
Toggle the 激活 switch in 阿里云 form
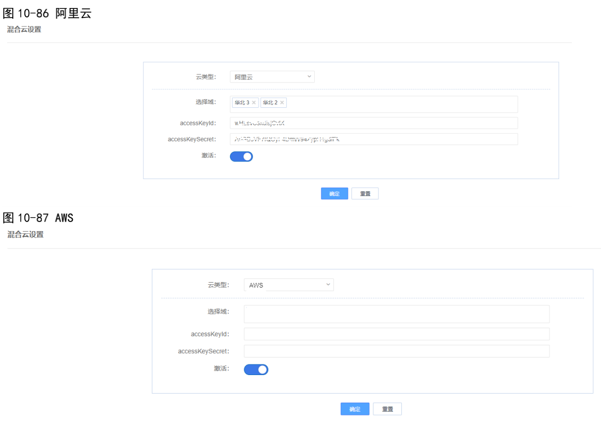[242, 157]
